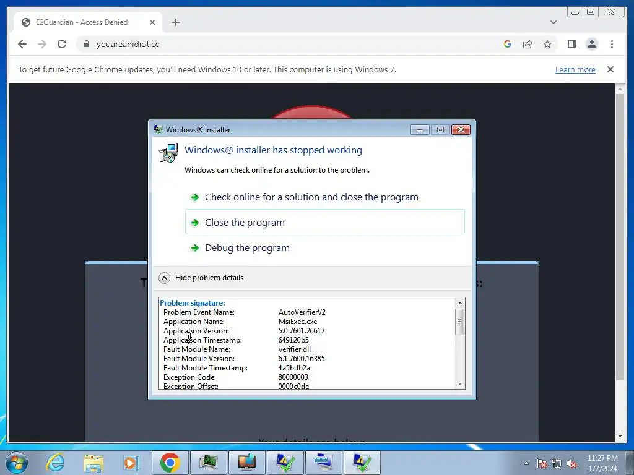The width and height of the screenshot is (634, 475).
Task: Open the monitor icon taskbar app
Action: click(246, 463)
